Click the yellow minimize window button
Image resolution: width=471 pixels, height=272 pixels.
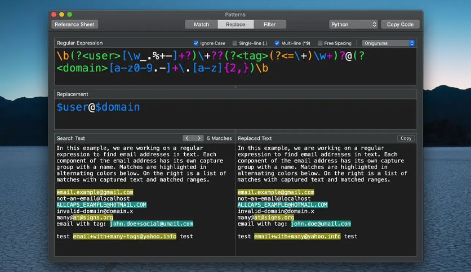[61, 15]
